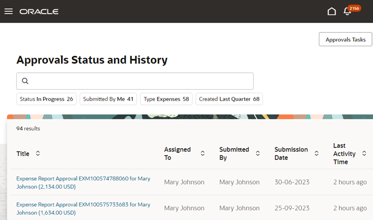Click the Oracle logo
Image resolution: width=373 pixels, height=220 pixels.
[x=39, y=11]
